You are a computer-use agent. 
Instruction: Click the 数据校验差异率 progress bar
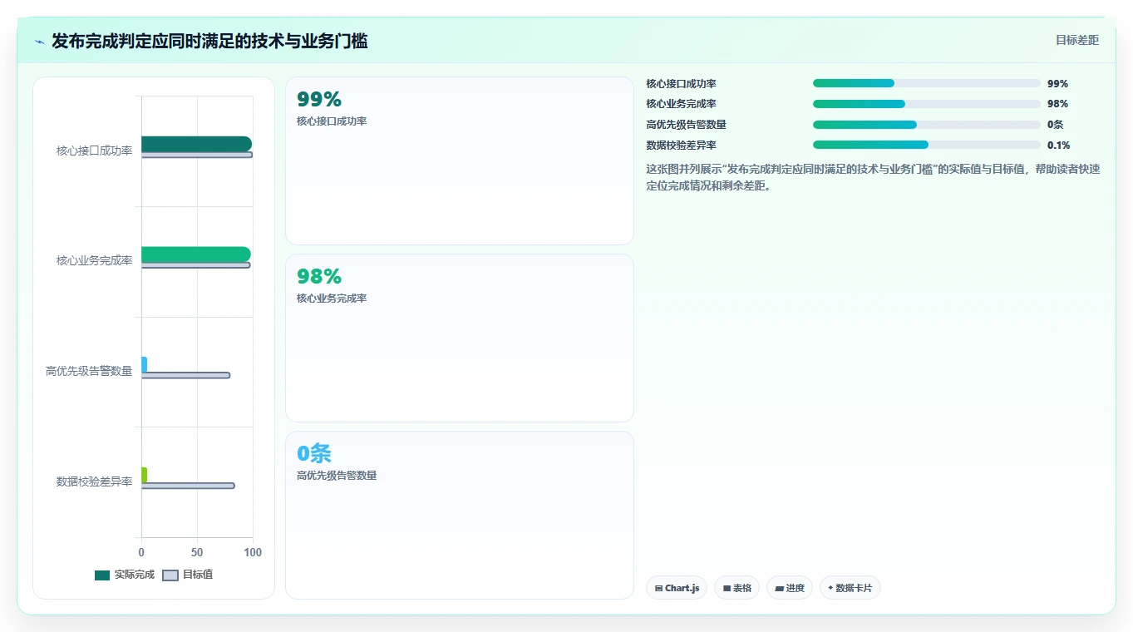pos(927,145)
